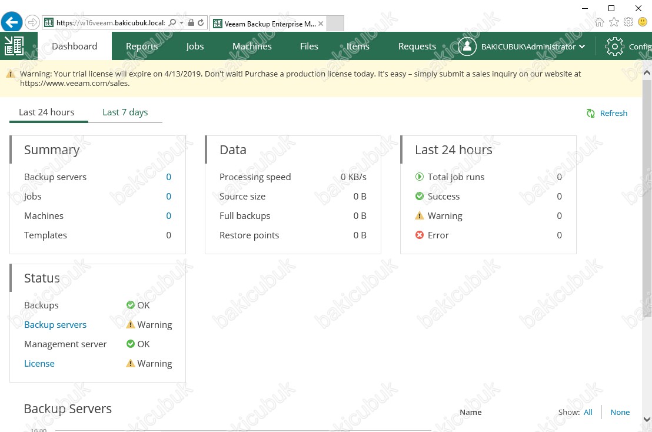Click the Backups OK check icon in Status
The width and height of the screenshot is (652, 432).
131,305
